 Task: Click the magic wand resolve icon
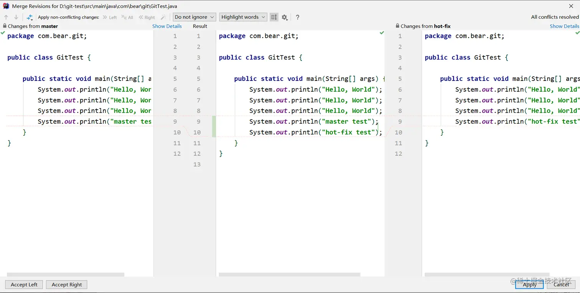pos(163,17)
